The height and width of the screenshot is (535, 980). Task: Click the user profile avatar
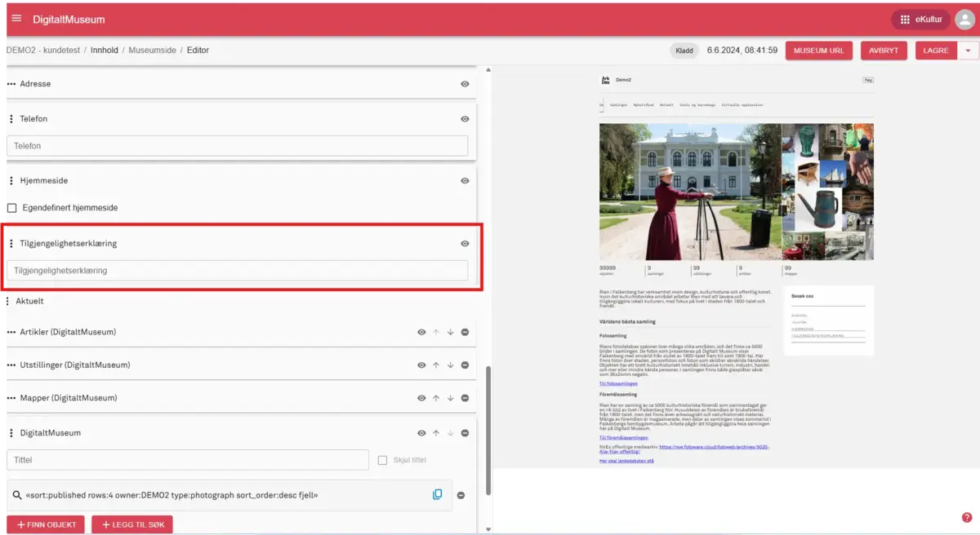point(964,20)
